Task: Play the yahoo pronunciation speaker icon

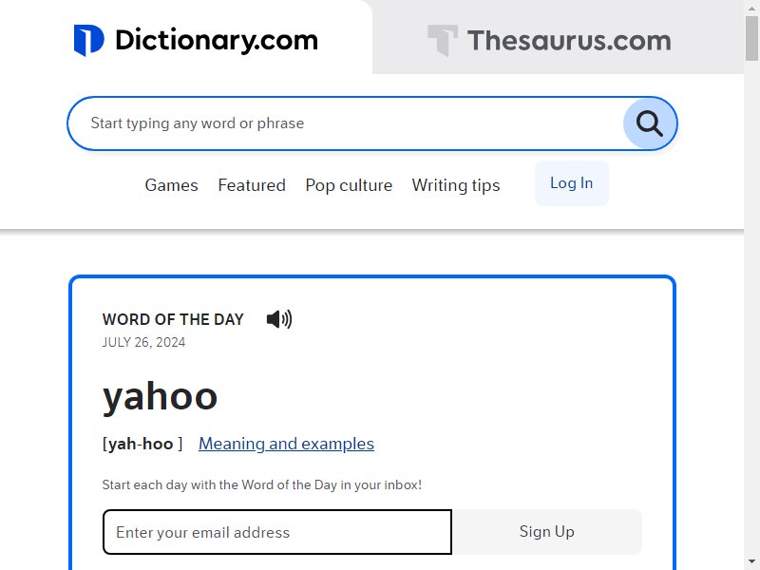Action: [x=279, y=319]
